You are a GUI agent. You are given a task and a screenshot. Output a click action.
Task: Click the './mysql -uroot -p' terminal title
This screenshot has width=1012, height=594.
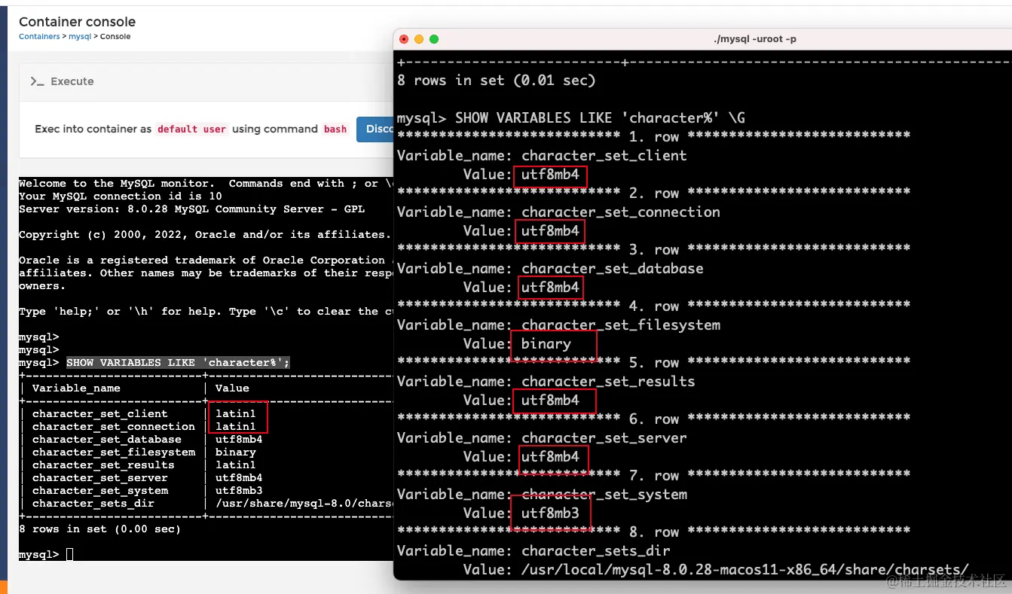(x=755, y=39)
